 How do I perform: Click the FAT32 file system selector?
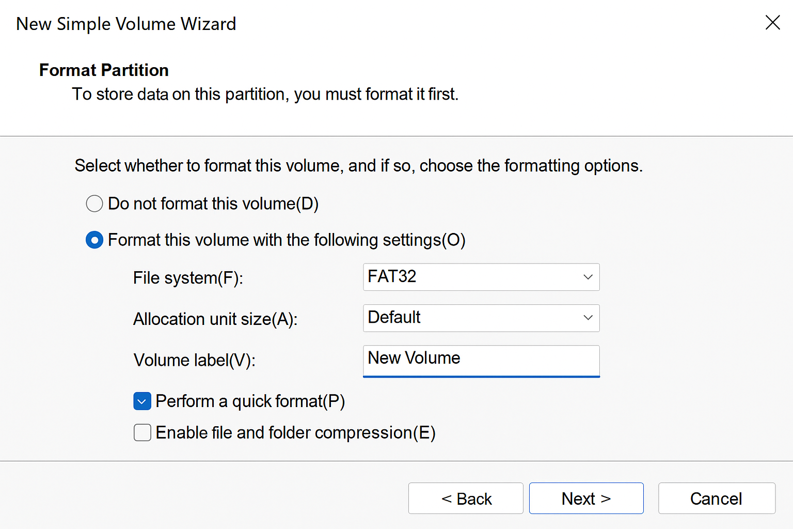[480, 277]
